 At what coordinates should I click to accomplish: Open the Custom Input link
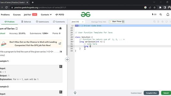click(x=136, y=93)
